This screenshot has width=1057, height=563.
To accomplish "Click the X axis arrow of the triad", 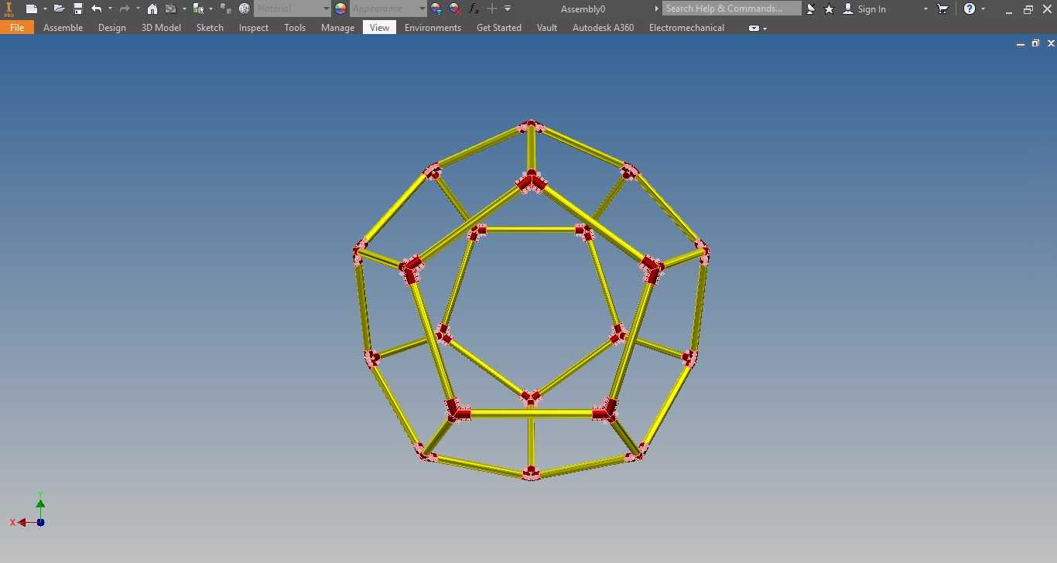I will coord(23,523).
